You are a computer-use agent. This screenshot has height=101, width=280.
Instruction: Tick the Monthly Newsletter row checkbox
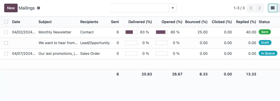pos(6,32)
